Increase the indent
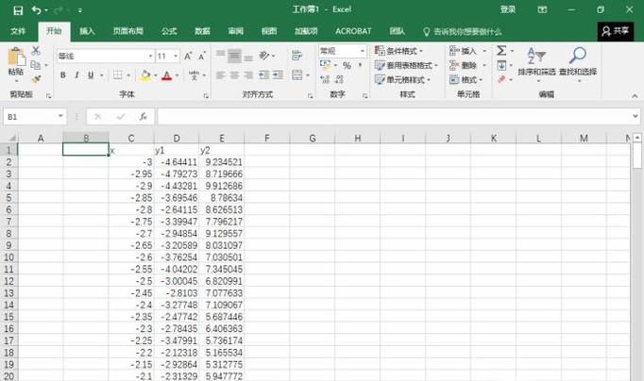Viewport: 644px width, 381px height. [278, 75]
